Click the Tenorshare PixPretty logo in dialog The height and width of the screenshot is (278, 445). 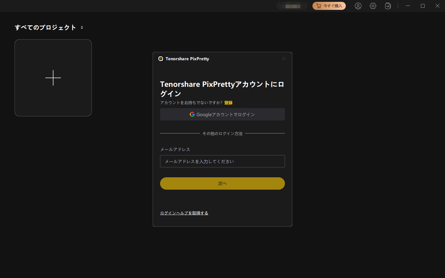click(161, 59)
